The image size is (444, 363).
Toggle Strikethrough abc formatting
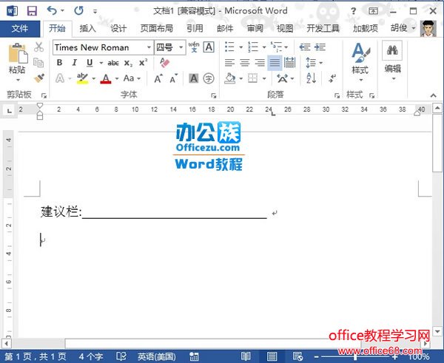click(x=113, y=63)
